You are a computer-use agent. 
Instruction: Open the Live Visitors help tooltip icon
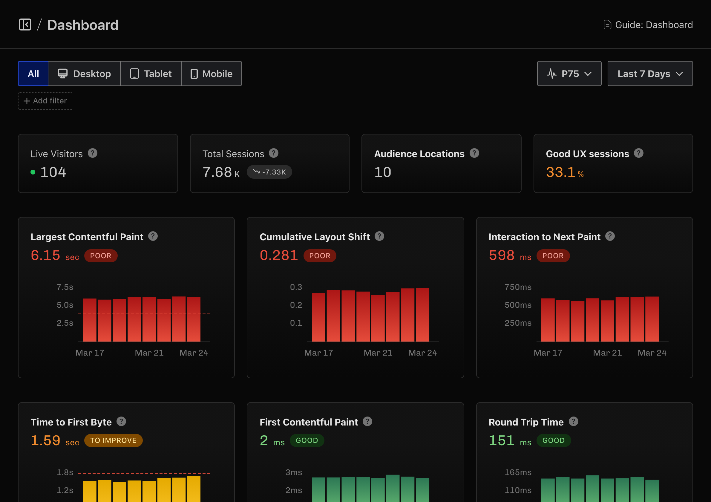point(93,153)
